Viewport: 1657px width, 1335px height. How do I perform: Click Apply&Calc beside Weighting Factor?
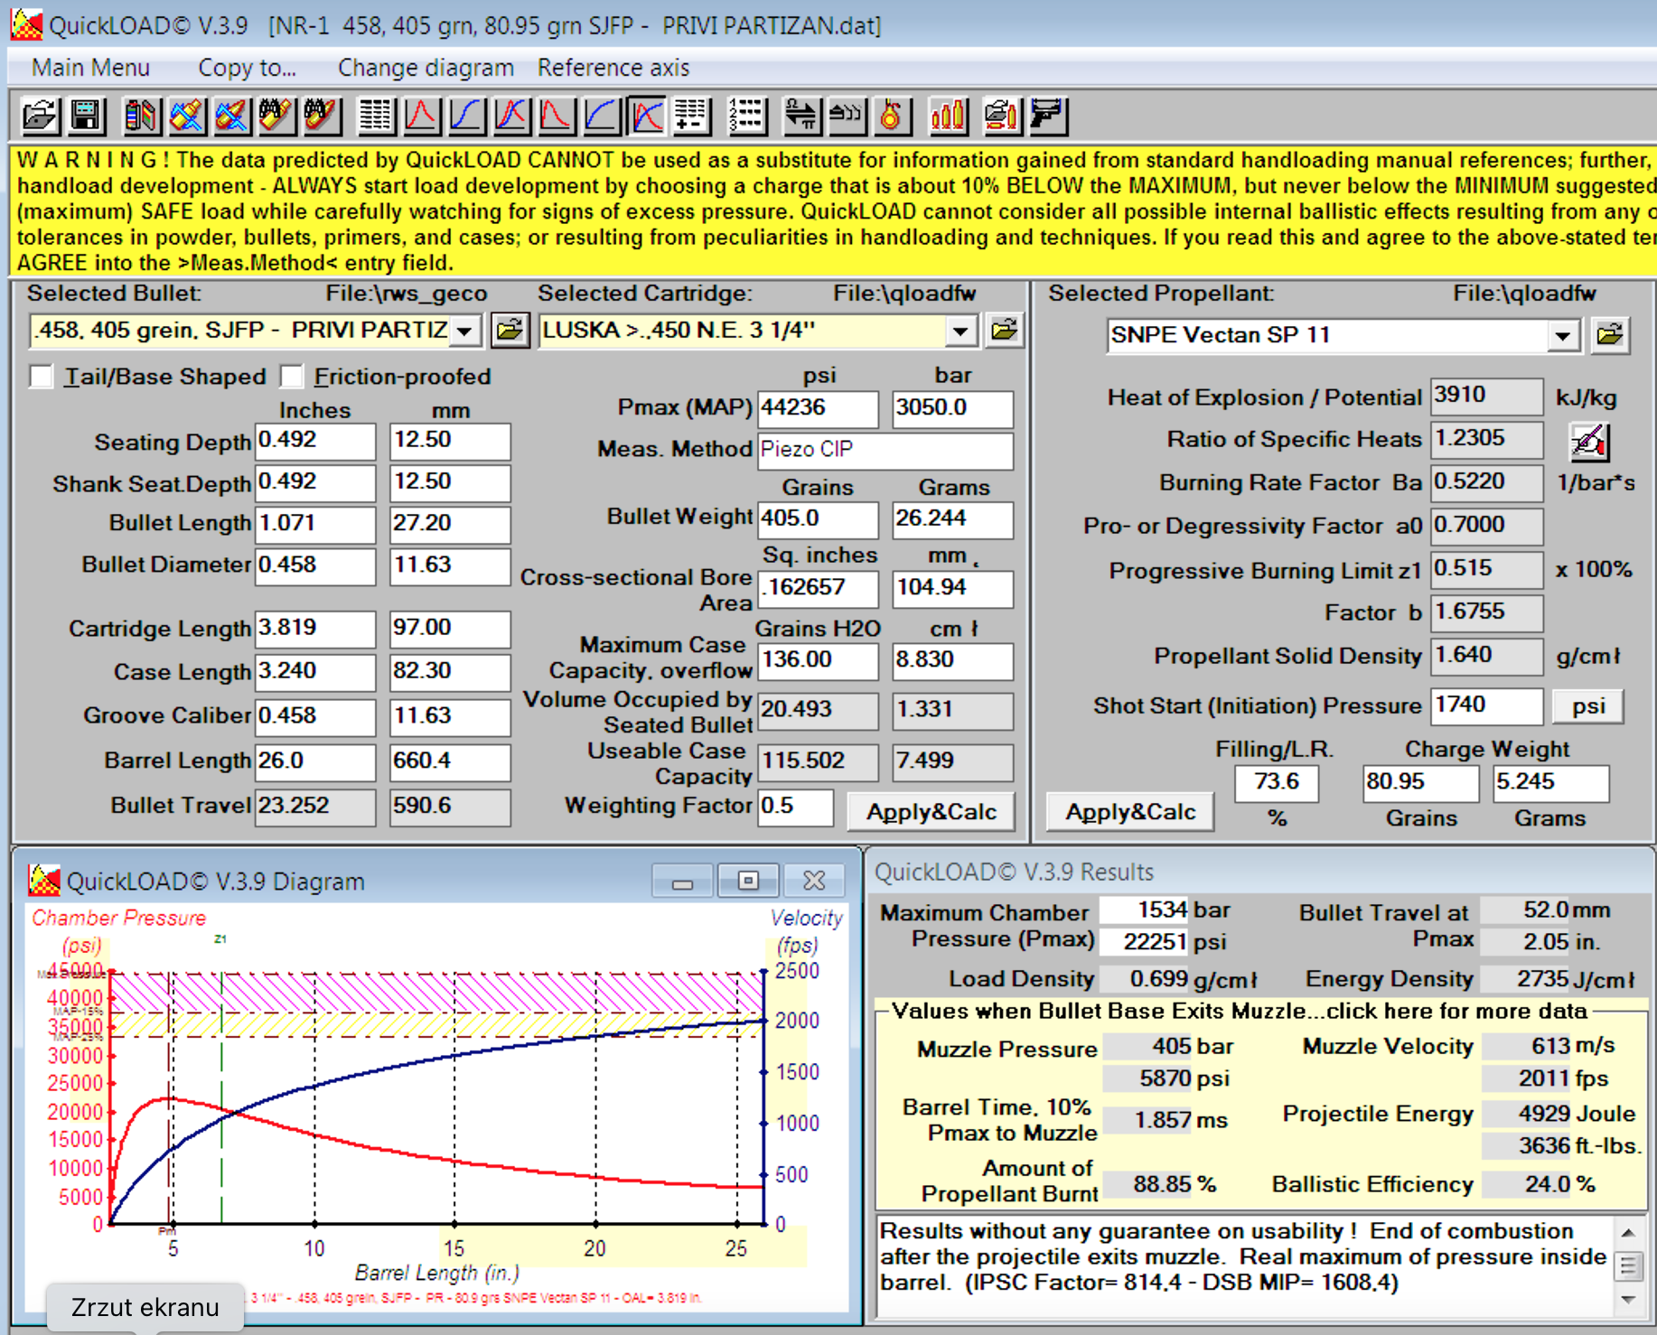pos(931,811)
